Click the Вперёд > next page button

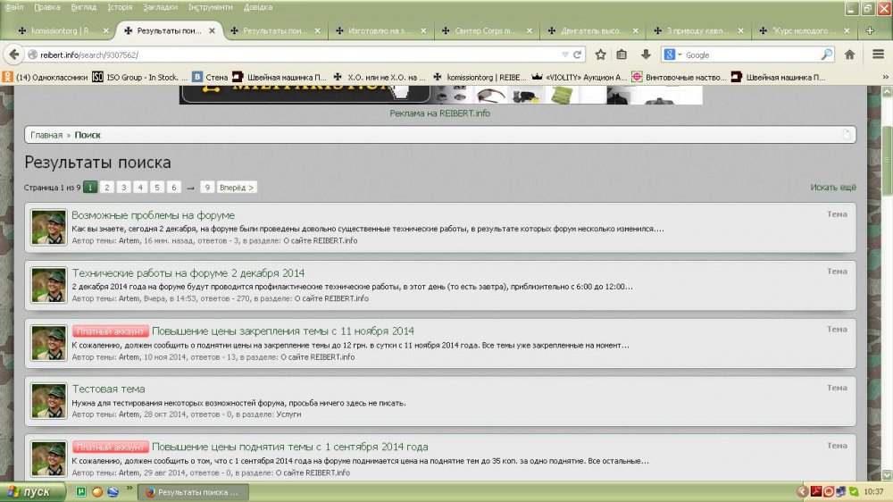tap(238, 188)
